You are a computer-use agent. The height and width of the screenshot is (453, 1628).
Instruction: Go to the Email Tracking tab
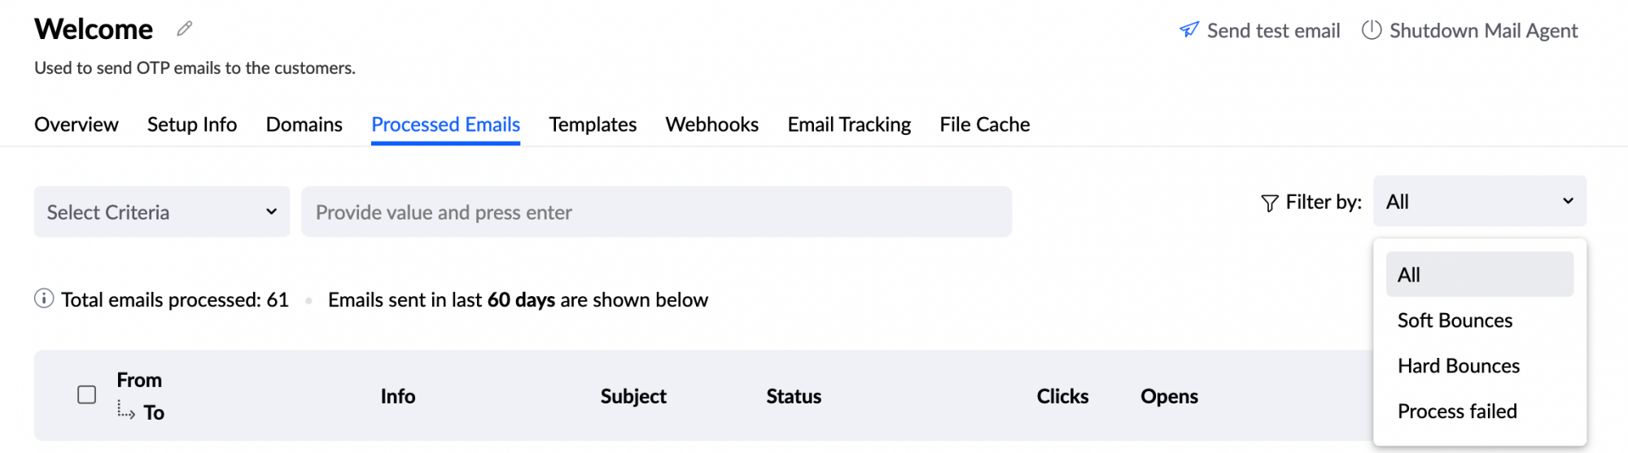pyautogui.click(x=849, y=124)
